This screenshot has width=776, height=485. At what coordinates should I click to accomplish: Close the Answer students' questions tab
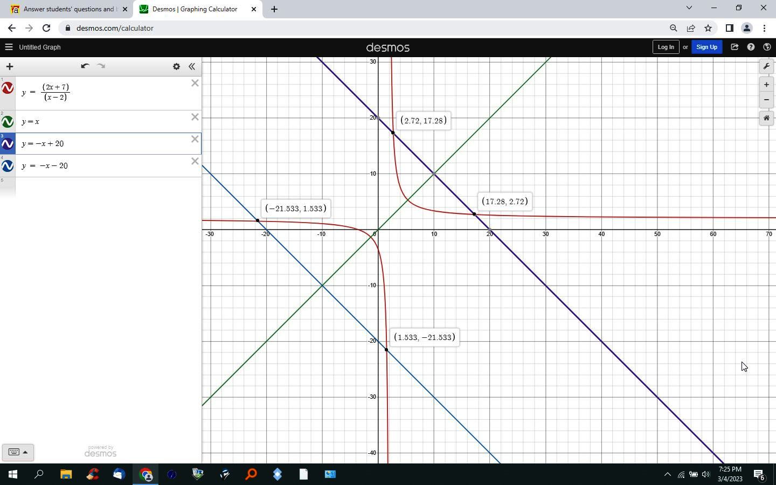coord(125,9)
